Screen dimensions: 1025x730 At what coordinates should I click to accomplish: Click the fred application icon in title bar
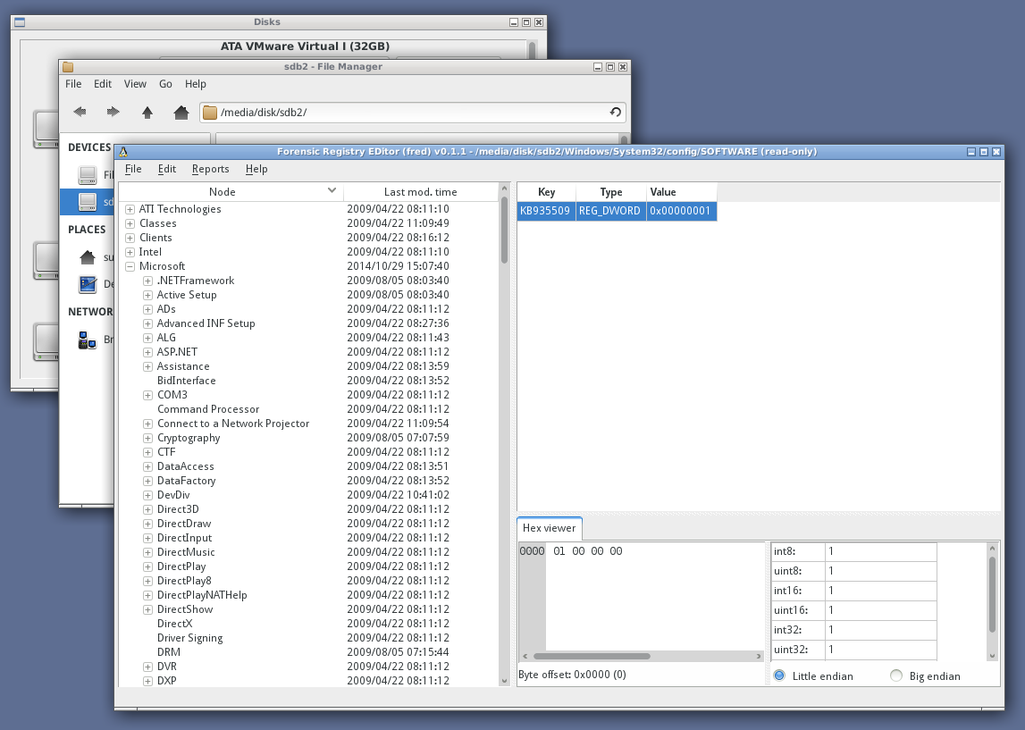123,152
